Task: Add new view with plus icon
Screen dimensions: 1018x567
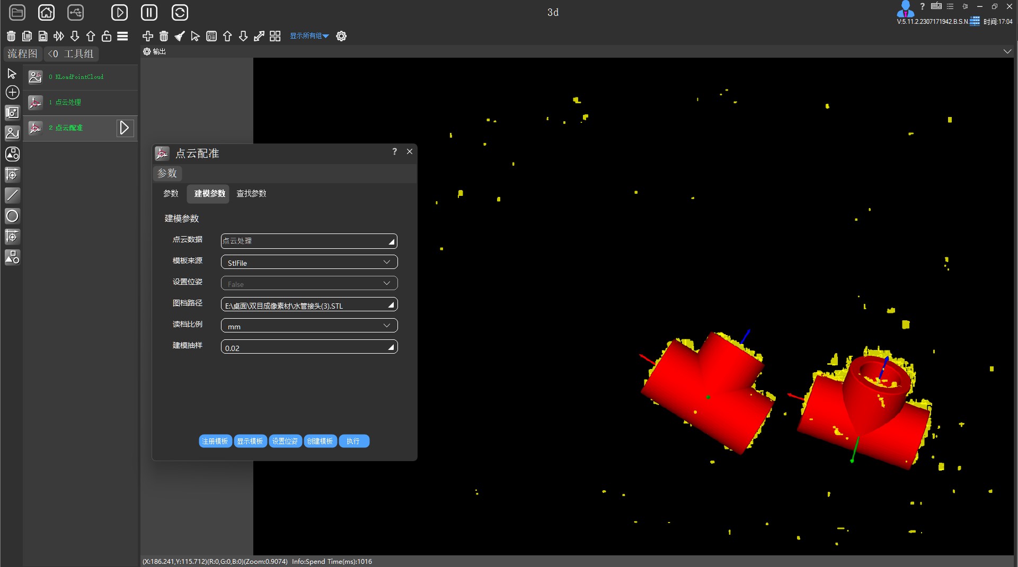Action: [148, 36]
